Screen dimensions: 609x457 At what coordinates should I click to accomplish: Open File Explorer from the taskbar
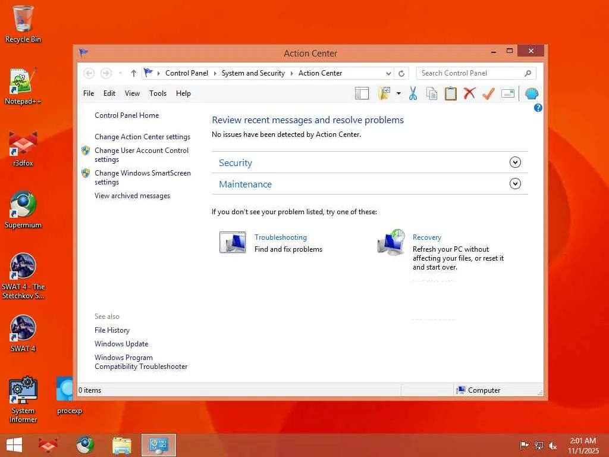pos(121,445)
